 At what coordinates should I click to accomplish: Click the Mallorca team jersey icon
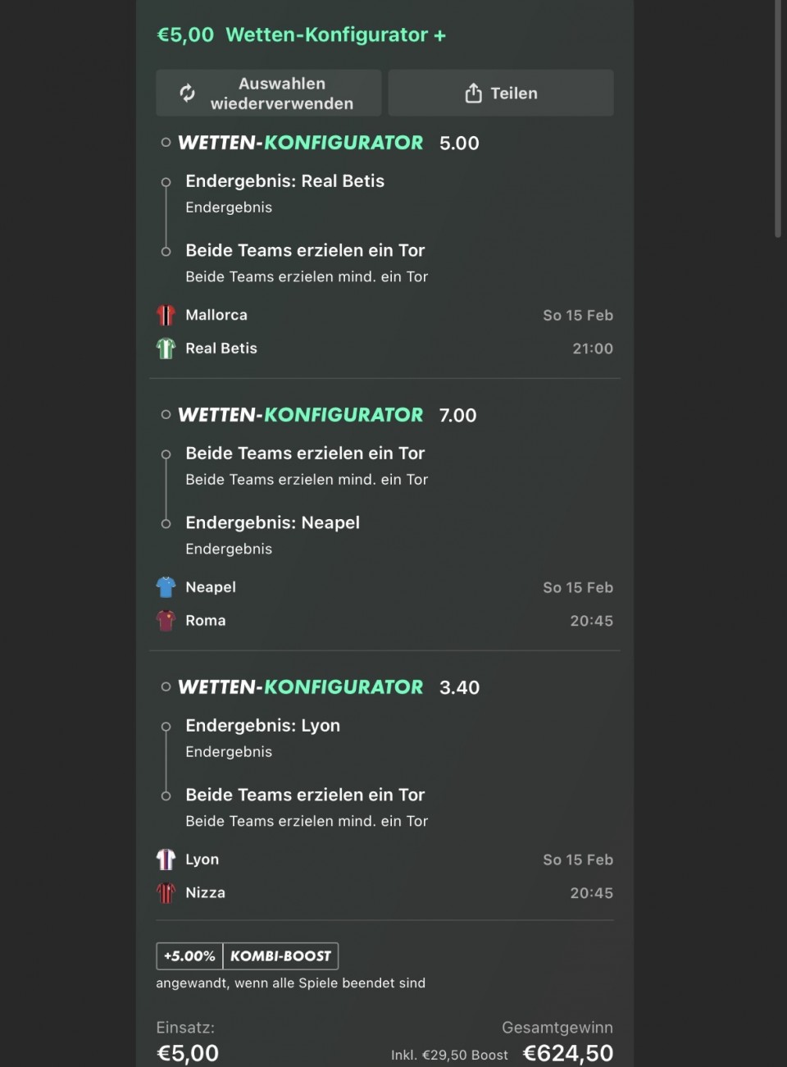166,315
